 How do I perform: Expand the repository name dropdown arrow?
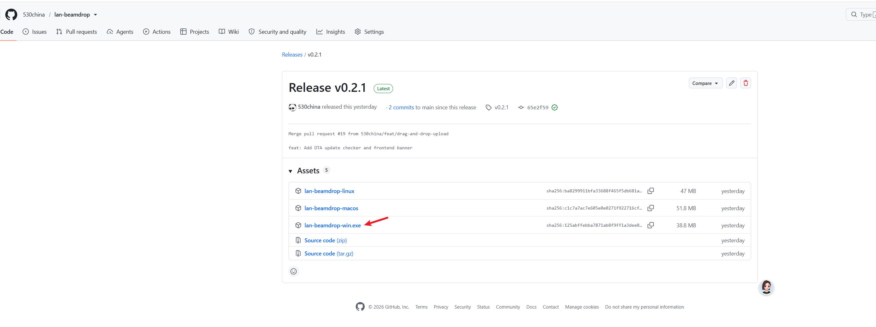coord(95,15)
